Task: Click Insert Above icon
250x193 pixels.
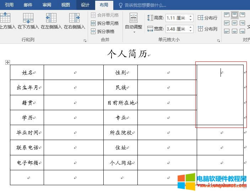Action: [x=5, y=17]
